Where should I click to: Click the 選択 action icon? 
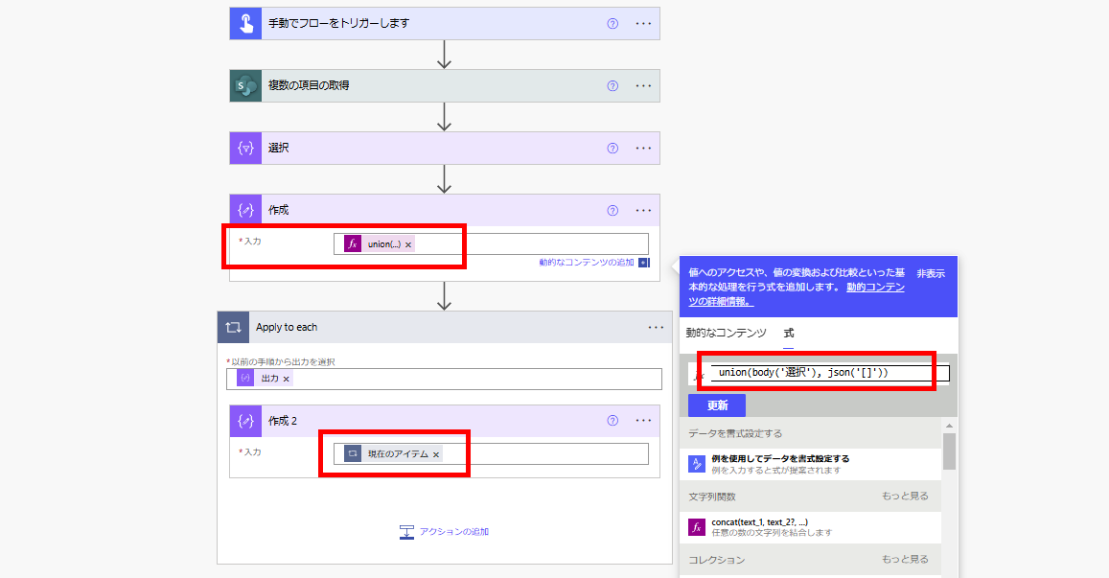coord(245,149)
